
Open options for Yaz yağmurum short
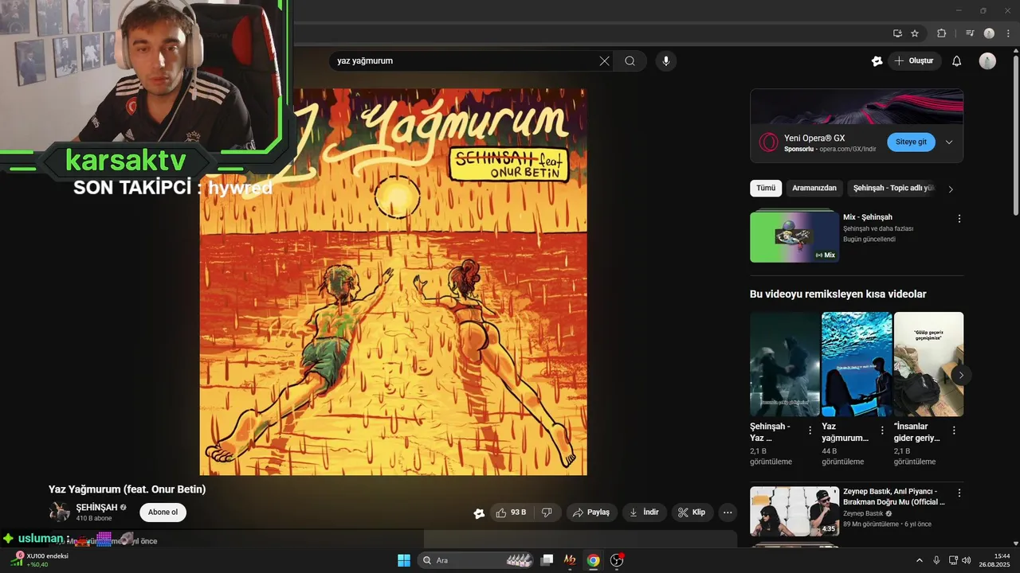[882, 431]
